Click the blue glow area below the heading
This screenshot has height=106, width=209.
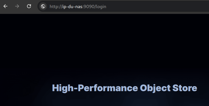pyautogui.click(x=125, y=100)
